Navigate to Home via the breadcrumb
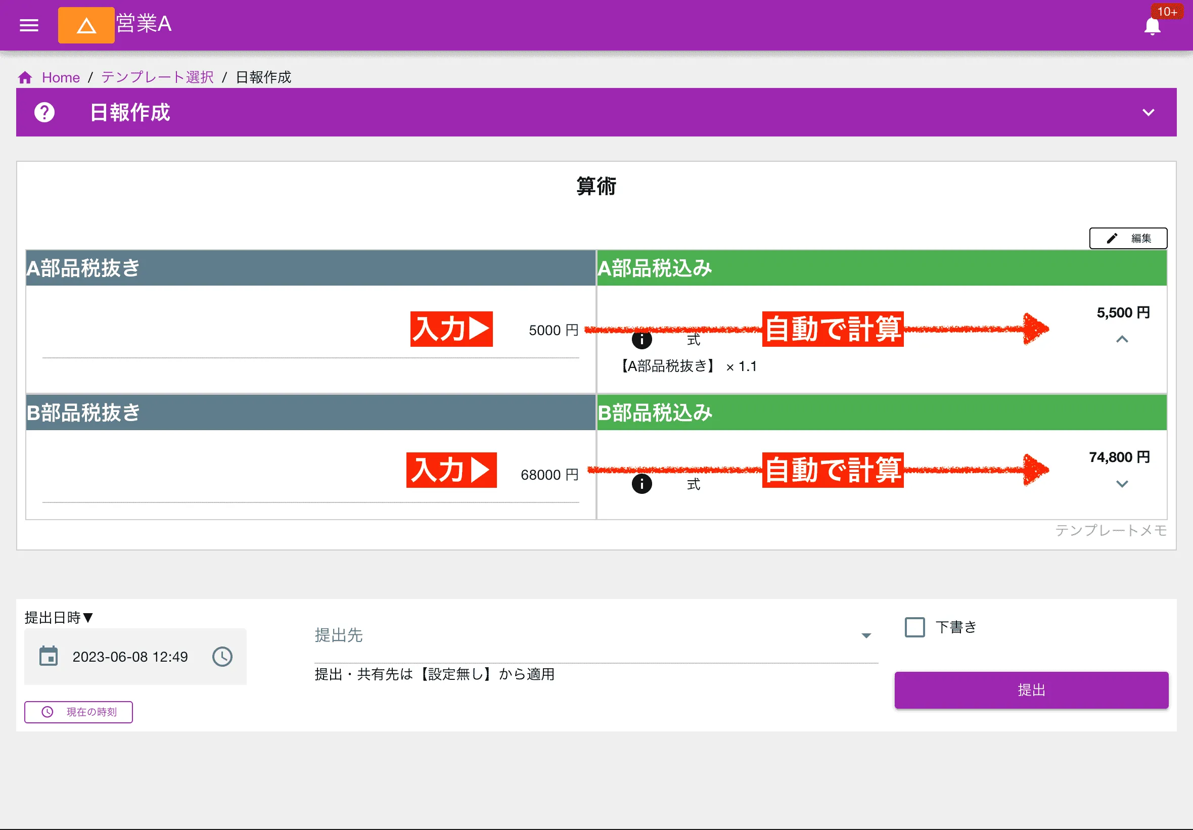1193x830 pixels. tap(61, 77)
